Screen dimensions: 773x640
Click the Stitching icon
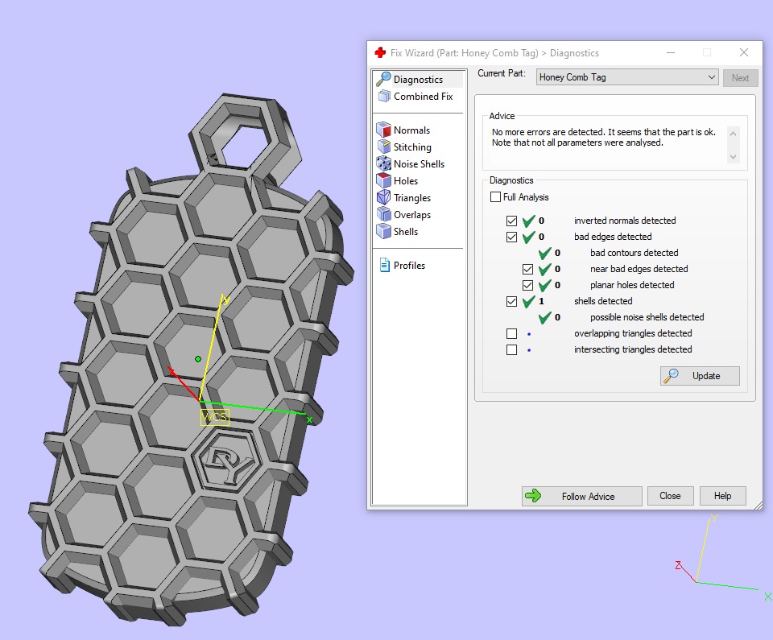tap(383, 147)
